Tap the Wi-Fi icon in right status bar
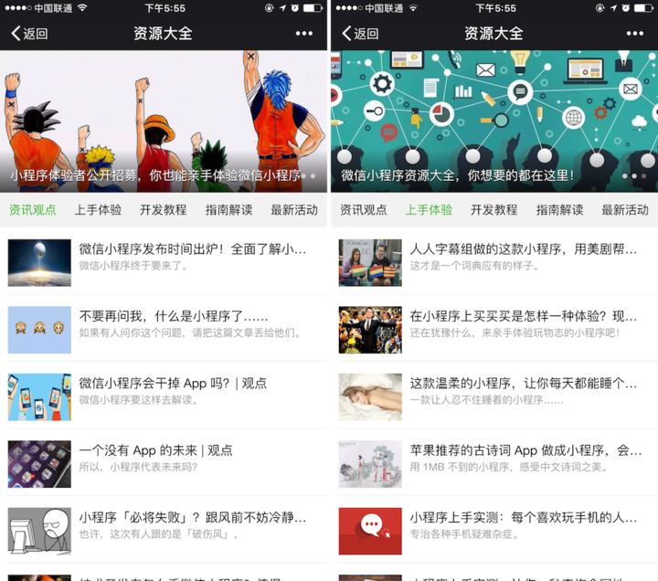 [x=413, y=8]
